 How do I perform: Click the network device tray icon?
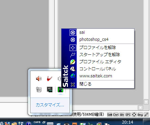click(x=39, y=90)
